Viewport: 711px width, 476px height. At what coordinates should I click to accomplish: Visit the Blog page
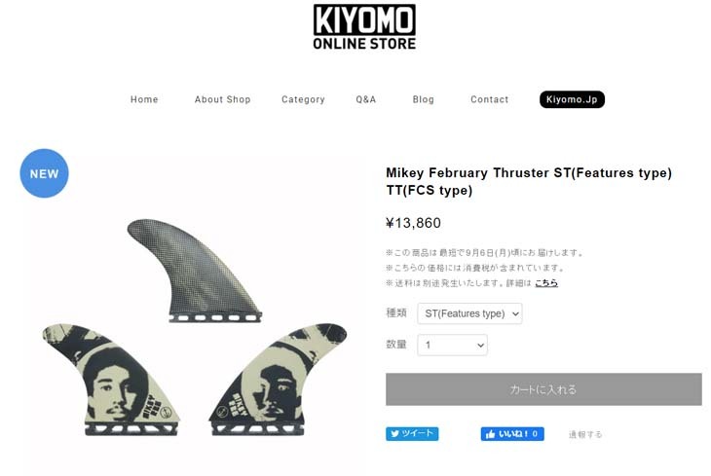point(424,99)
